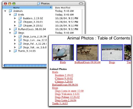The image size is (133, 109).
Task: Click the Photos window title text
Action: tap(45, 3)
